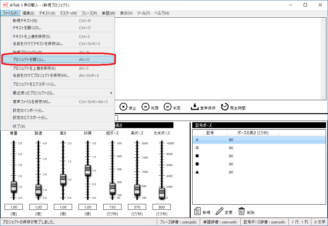
Task: Select the ■ symbol pause row
Action: pyautogui.click(x=259, y=156)
